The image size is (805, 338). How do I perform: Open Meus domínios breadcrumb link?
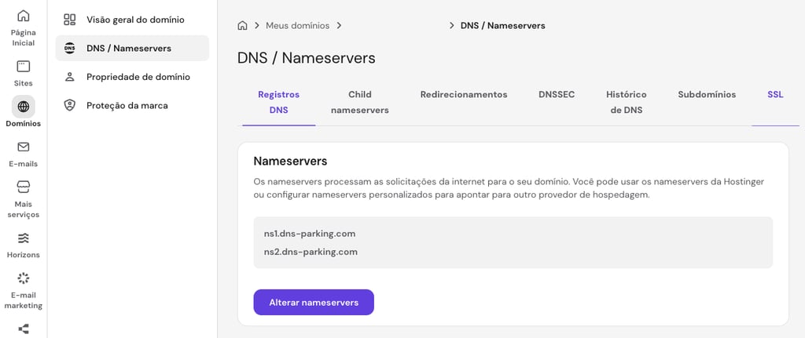298,25
